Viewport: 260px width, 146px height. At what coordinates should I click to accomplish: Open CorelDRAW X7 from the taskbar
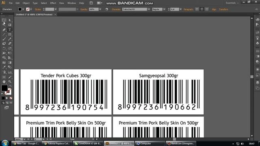coord(88,143)
